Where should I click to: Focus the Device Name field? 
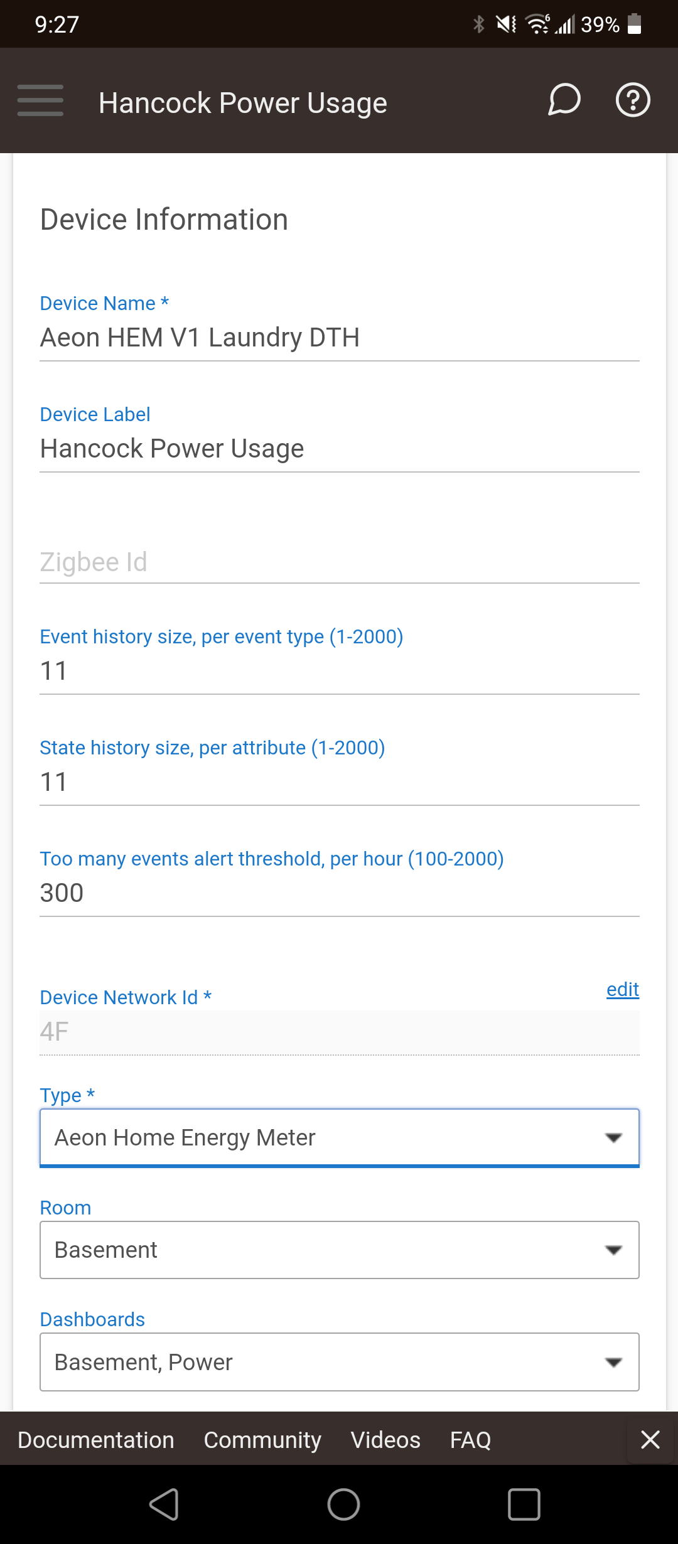[340, 338]
